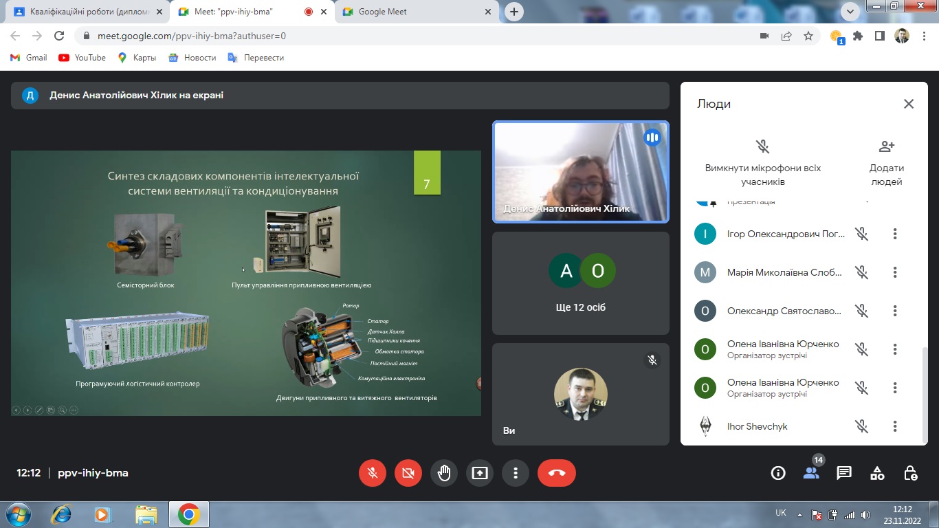Open the Gmail bookmark
The width and height of the screenshot is (939, 528).
click(29, 58)
